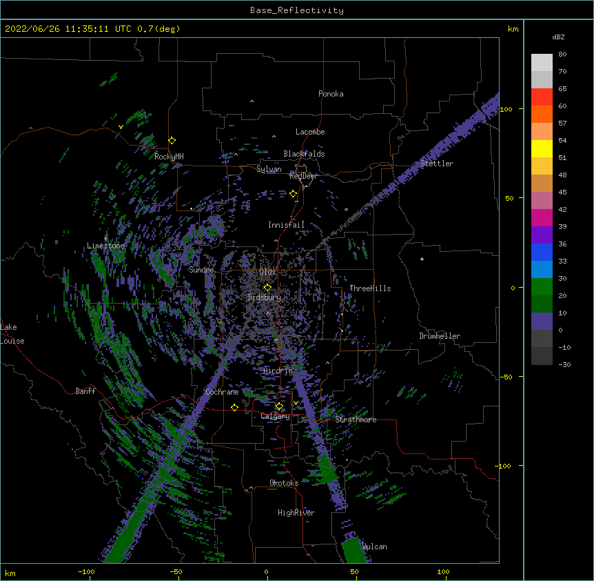Select the purple 36-39 dBZ legend swatch
This screenshot has width=594, height=581.
click(542, 235)
